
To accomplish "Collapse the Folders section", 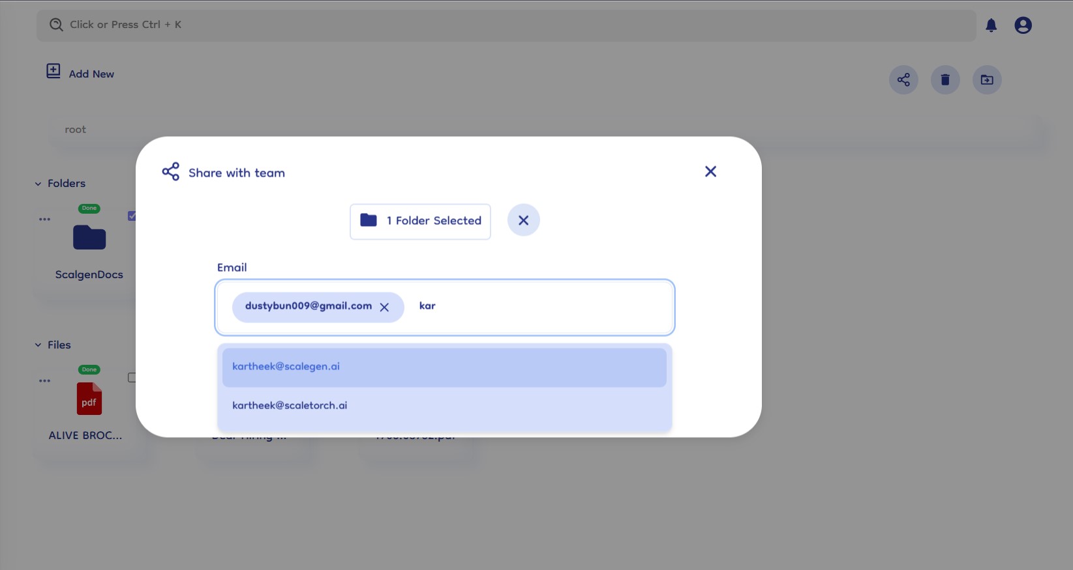I will click(38, 184).
